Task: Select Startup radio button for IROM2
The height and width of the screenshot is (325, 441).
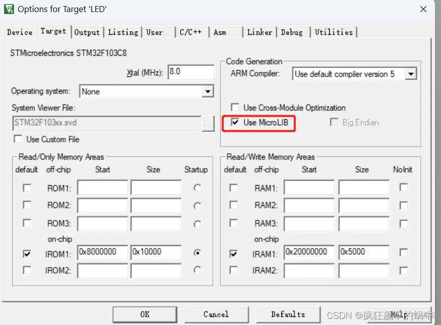Action: [x=196, y=270]
